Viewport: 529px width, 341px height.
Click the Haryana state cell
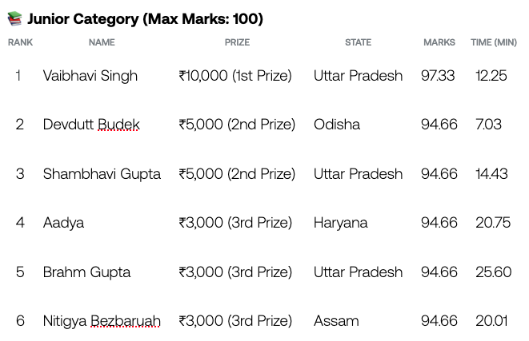(x=341, y=223)
